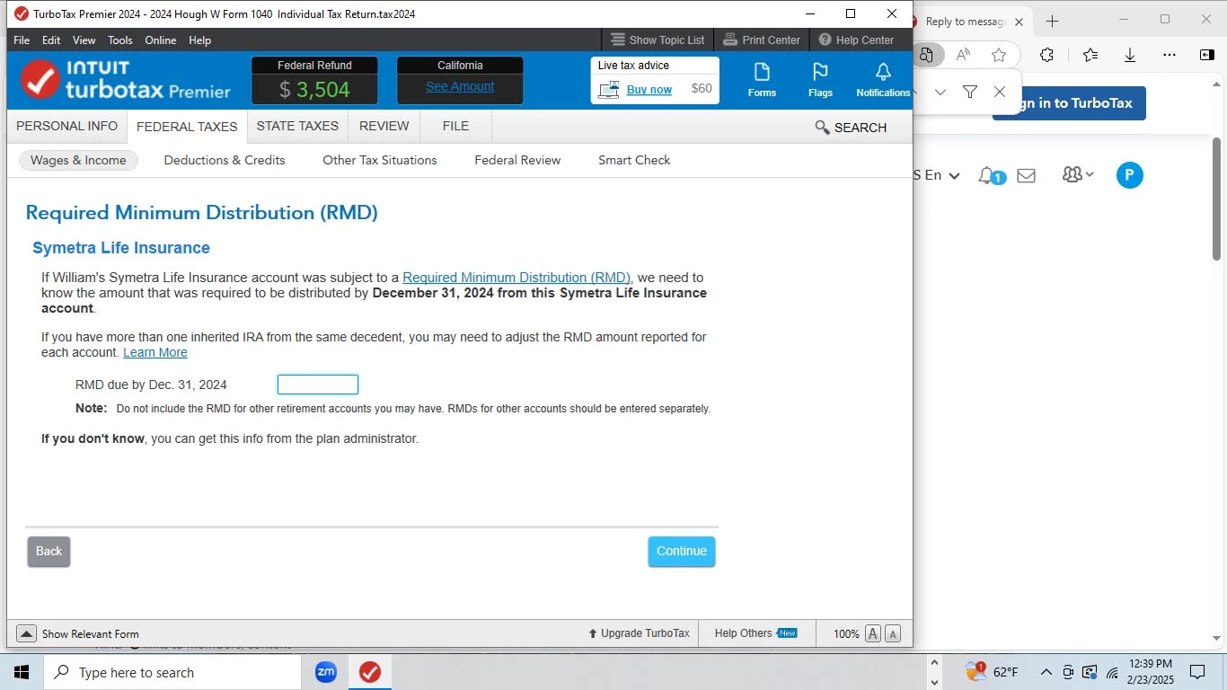The height and width of the screenshot is (690, 1227).
Task: Click the taskbar search box
Action: click(172, 672)
